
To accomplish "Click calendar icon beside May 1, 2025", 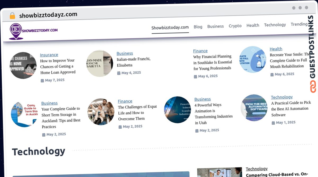I will click(x=273, y=123).
